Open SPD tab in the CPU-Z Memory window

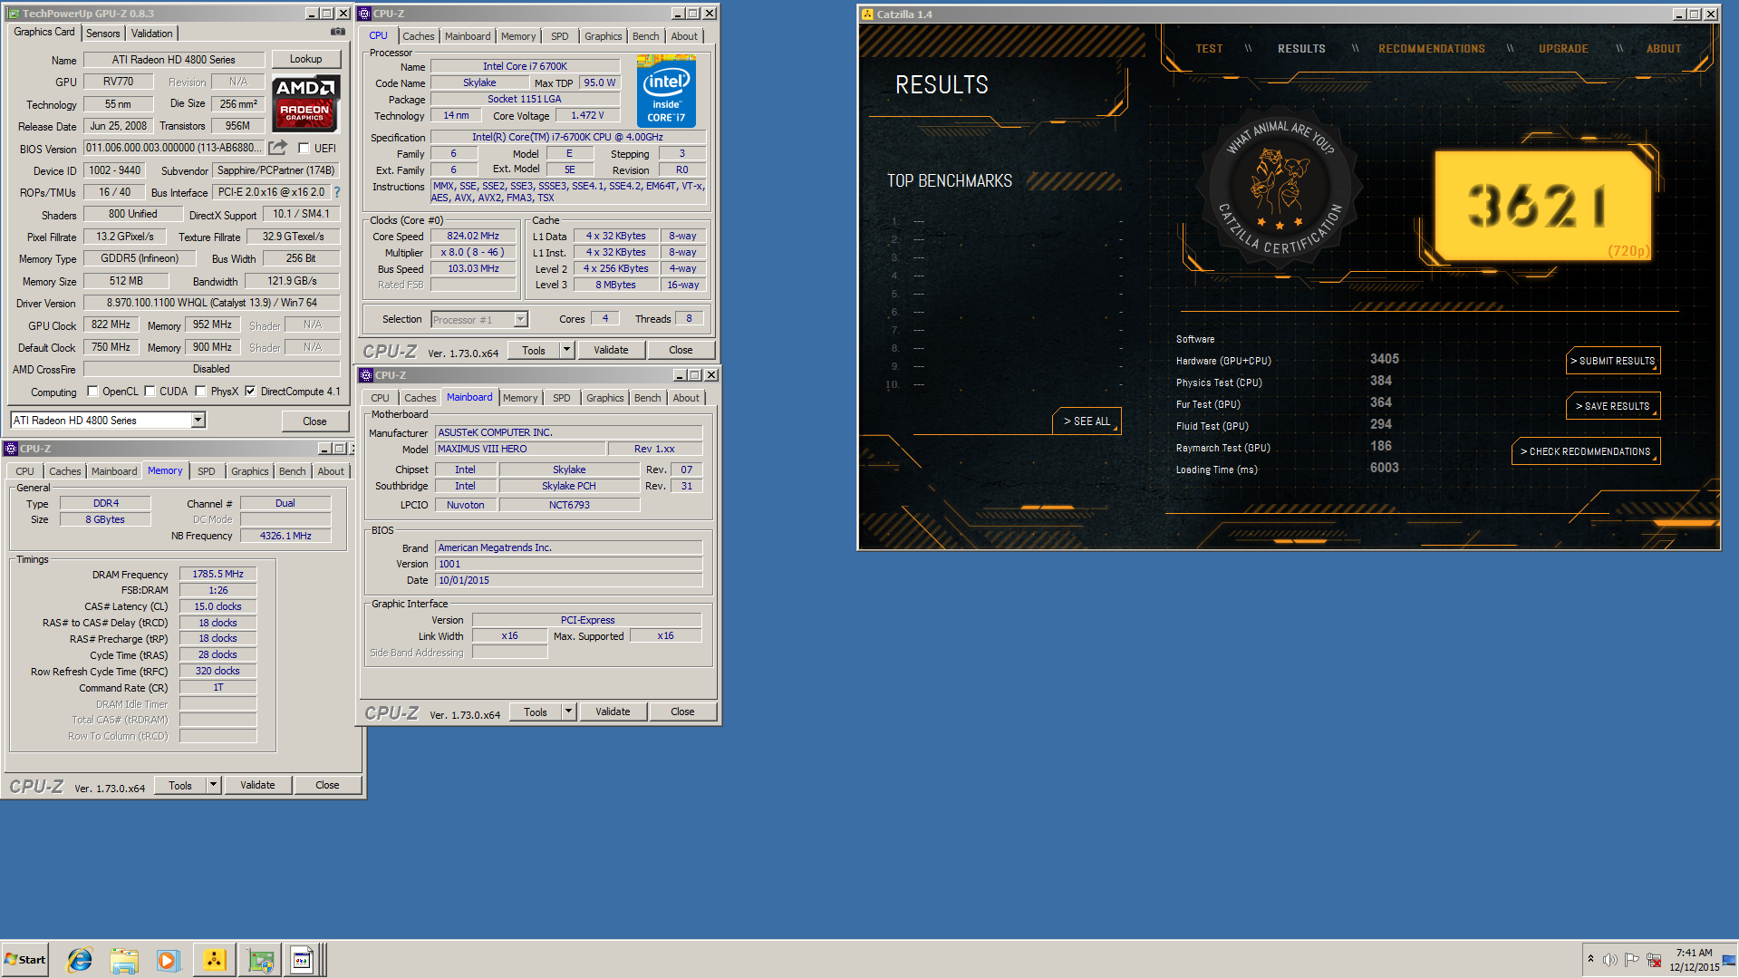(207, 471)
